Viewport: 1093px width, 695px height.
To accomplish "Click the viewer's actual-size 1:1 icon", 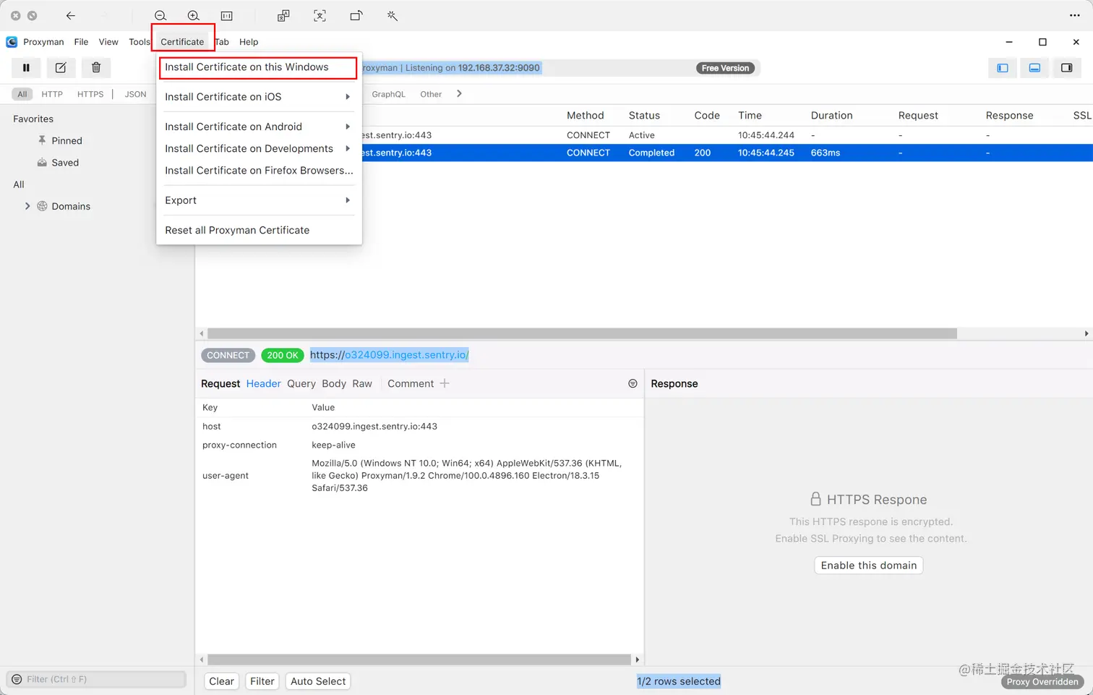I will tap(226, 16).
